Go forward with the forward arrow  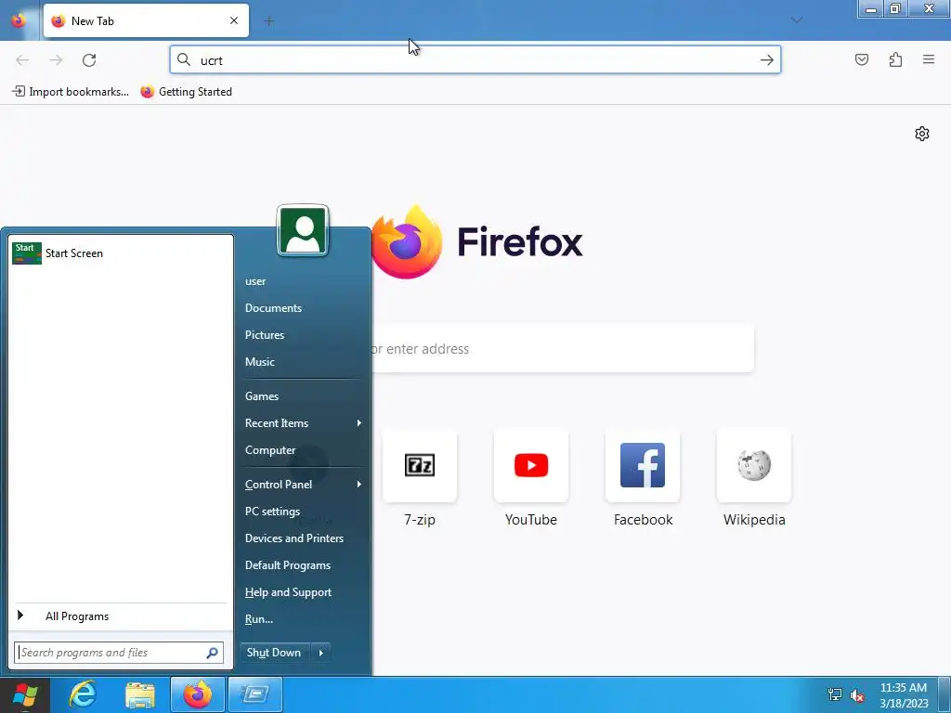point(56,60)
